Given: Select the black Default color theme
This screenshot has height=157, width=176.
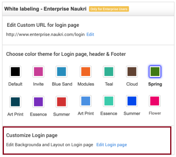Looking at the screenshot, I should pyautogui.click(x=15, y=71).
